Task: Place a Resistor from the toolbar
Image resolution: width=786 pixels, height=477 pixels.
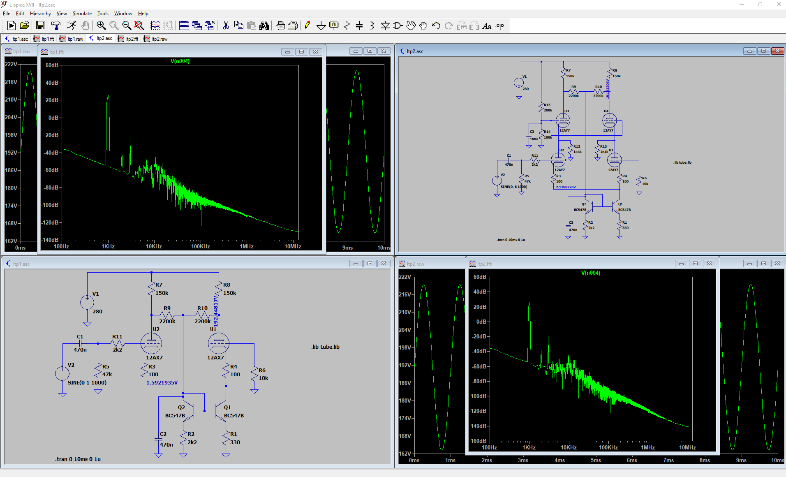Action: [x=347, y=26]
